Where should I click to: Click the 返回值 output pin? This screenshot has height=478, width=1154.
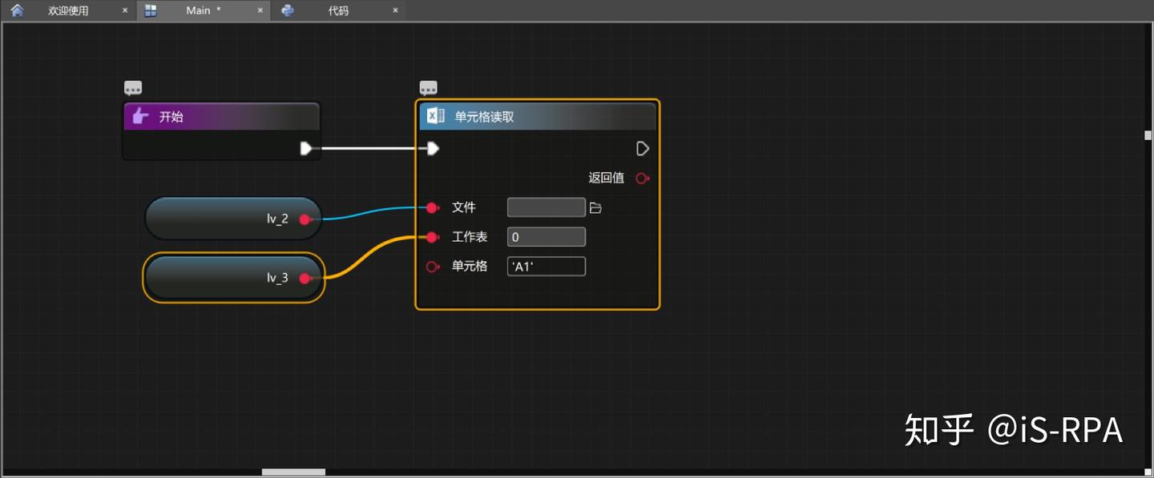[642, 178]
